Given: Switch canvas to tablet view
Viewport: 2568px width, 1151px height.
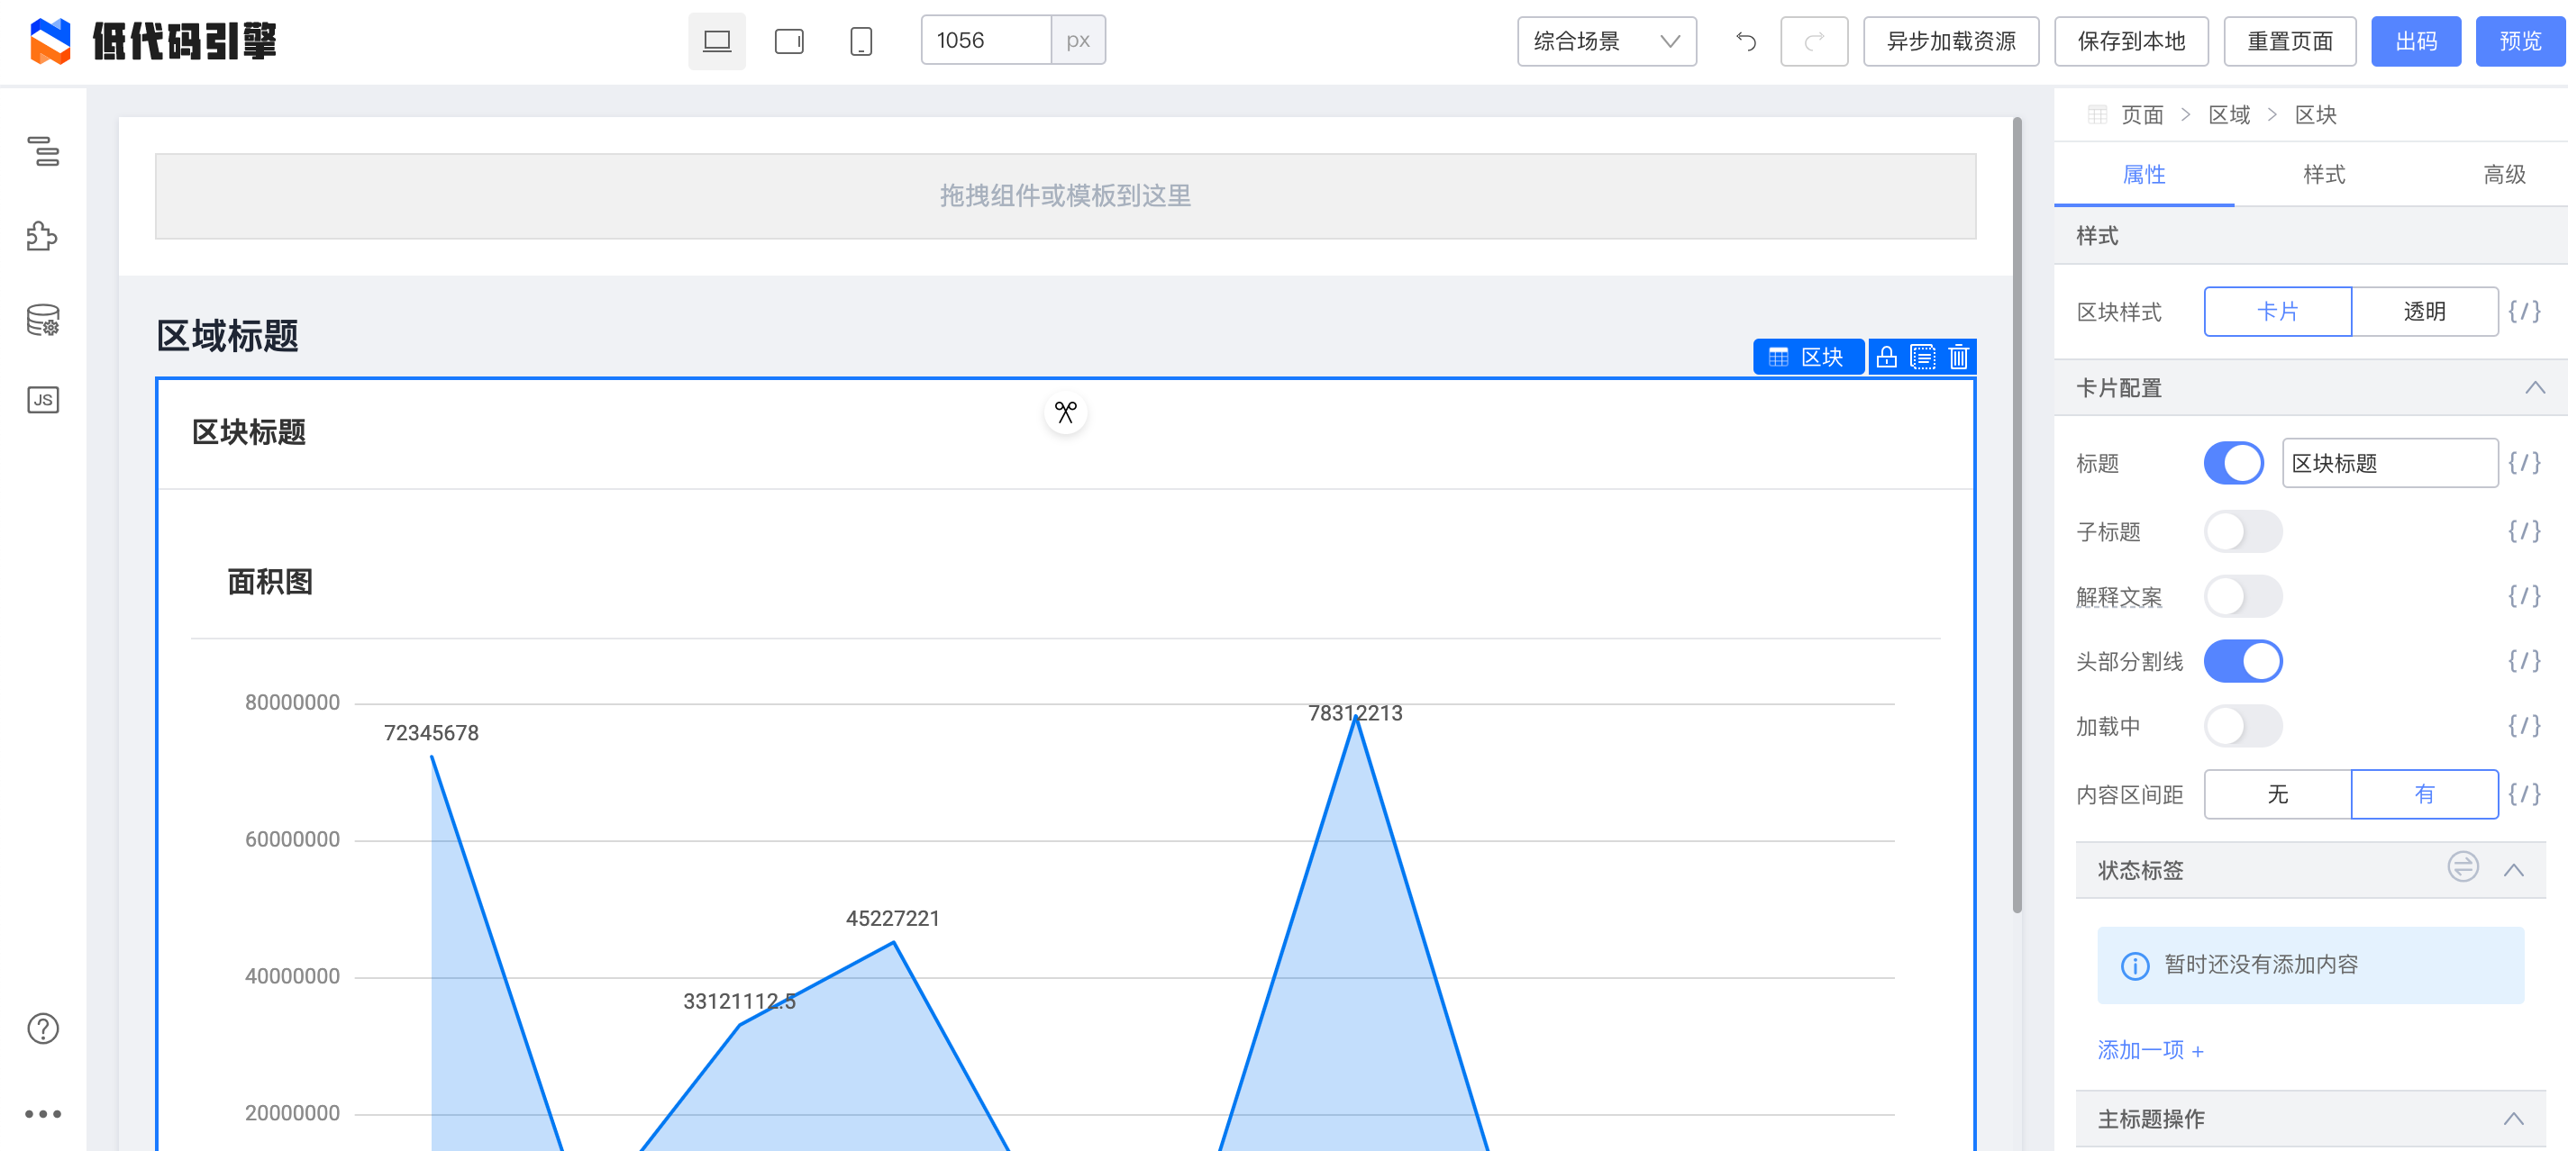Looking at the screenshot, I should (x=788, y=41).
